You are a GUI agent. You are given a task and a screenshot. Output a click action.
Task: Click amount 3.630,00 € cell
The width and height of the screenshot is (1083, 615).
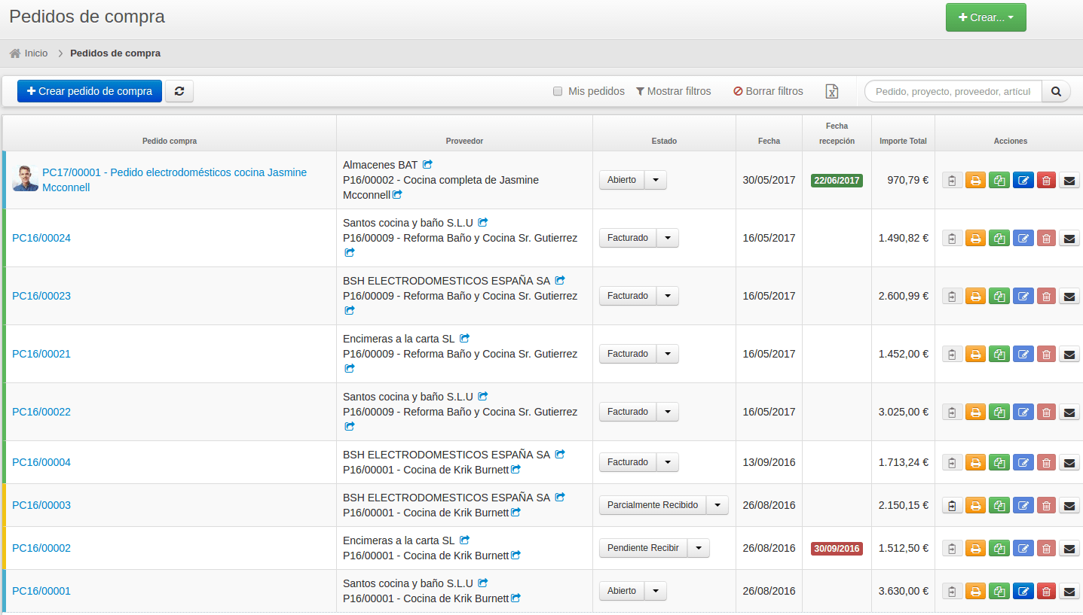click(903, 591)
